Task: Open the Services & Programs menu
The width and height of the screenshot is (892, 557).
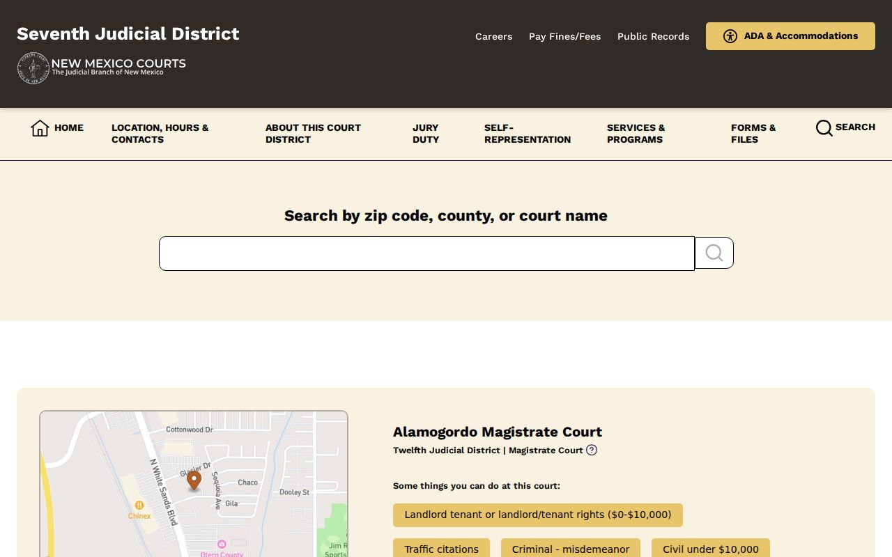Action: tap(636, 134)
